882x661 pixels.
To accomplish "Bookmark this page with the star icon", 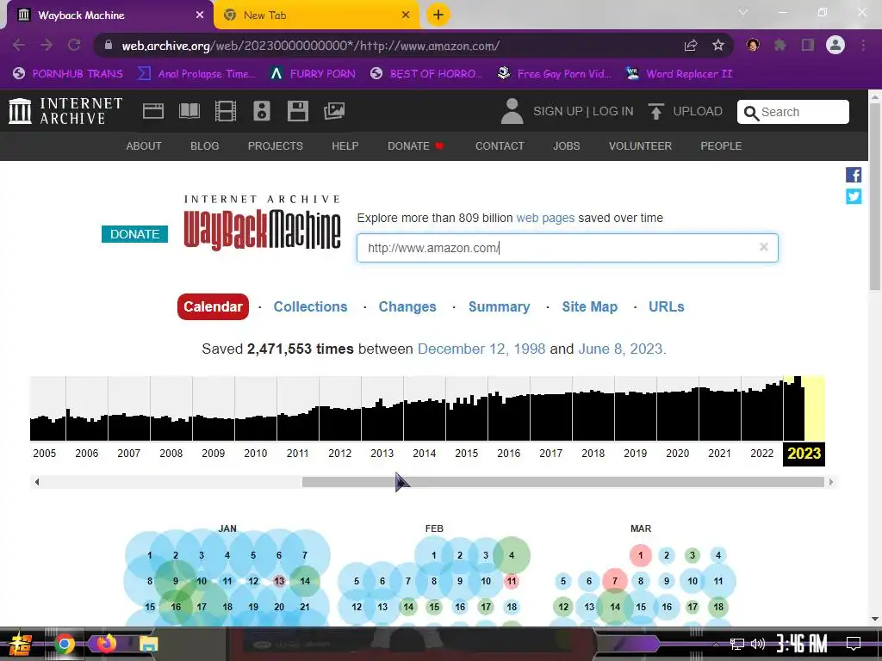I will point(718,45).
